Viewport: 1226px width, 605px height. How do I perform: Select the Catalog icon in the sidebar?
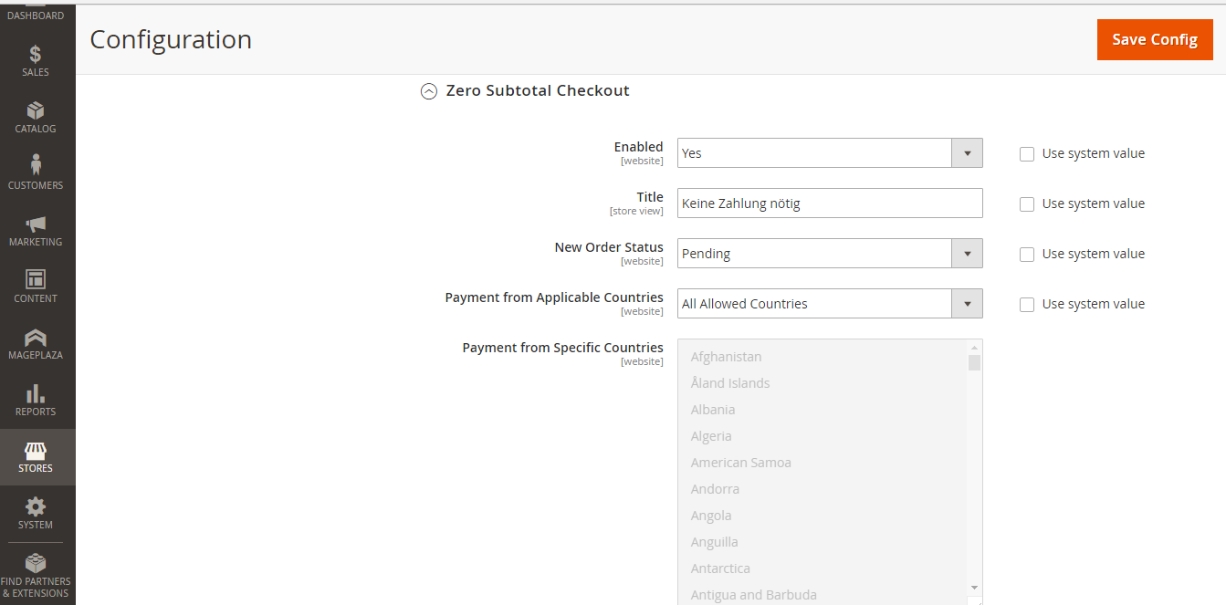pyautogui.click(x=36, y=116)
